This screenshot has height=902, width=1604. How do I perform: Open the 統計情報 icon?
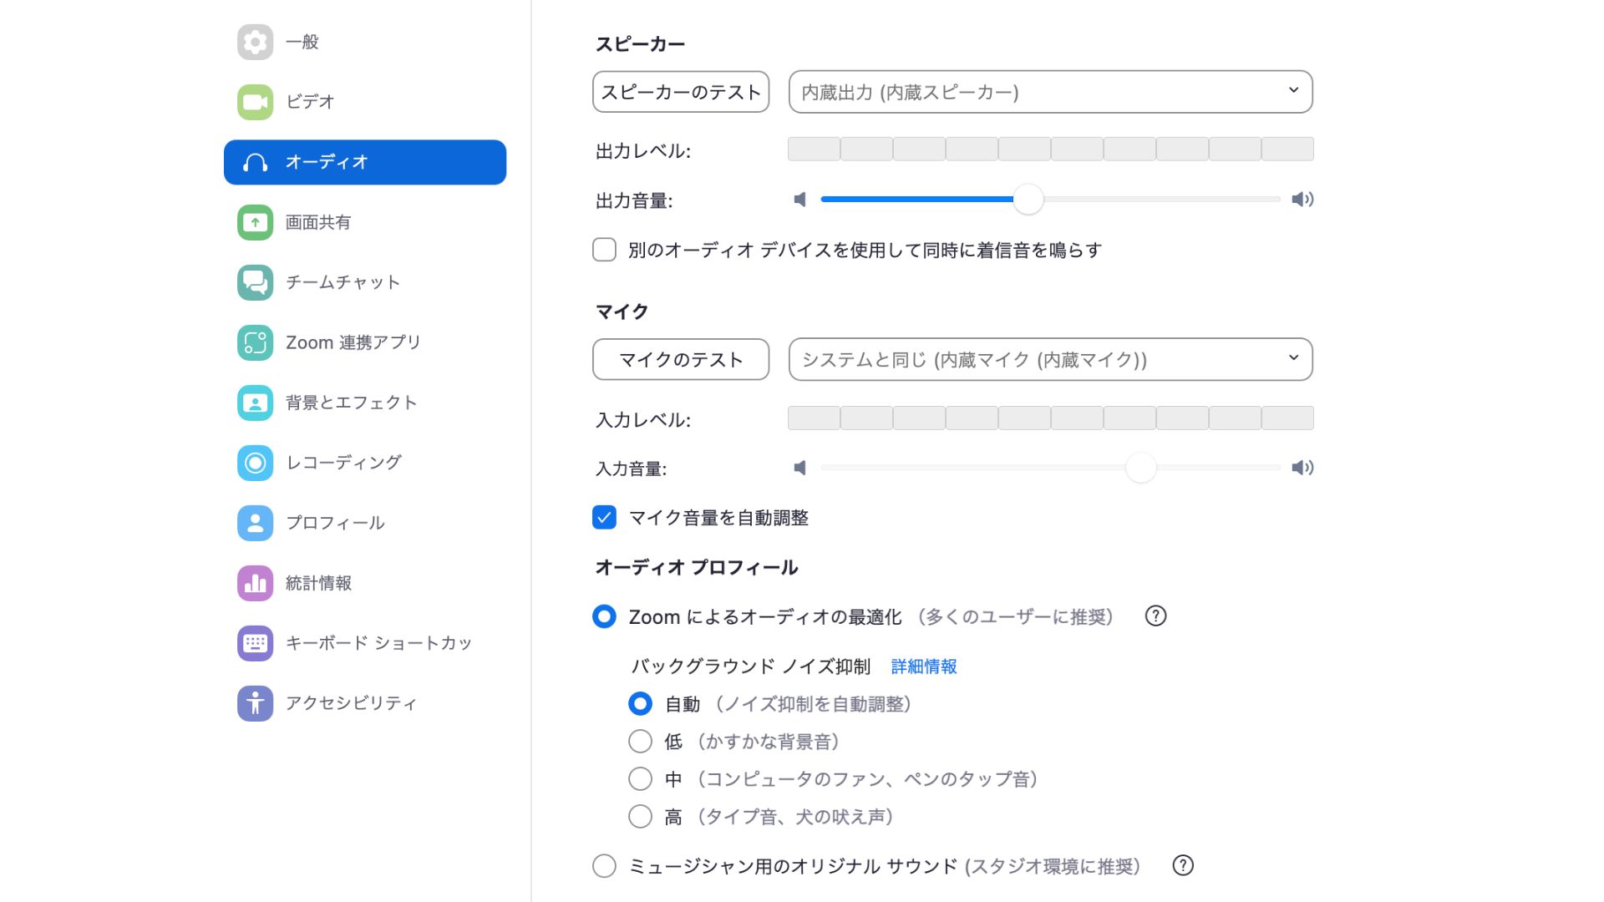tap(255, 583)
